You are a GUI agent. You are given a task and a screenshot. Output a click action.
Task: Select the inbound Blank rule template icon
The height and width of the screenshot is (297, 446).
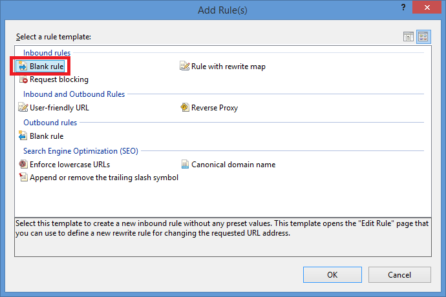point(23,66)
